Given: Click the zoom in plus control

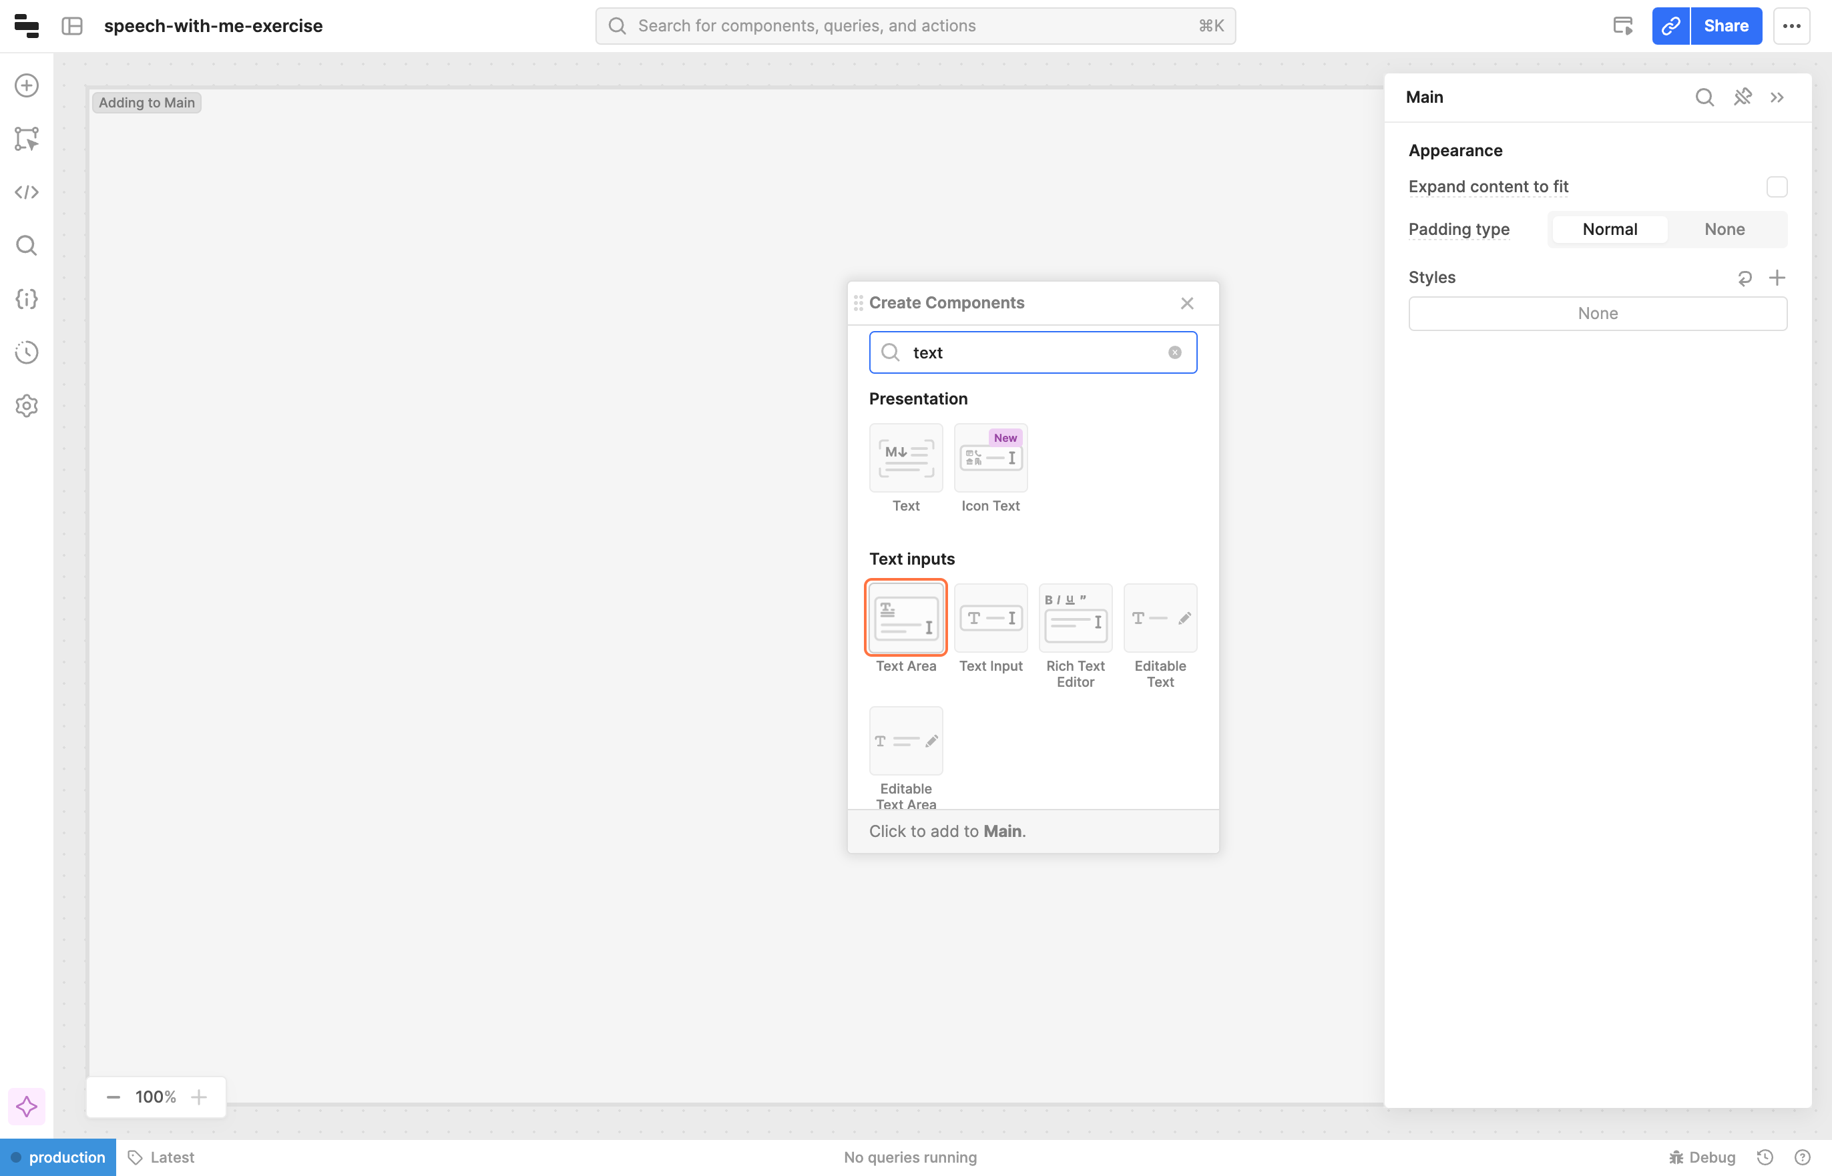Looking at the screenshot, I should tap(200, 1097).
